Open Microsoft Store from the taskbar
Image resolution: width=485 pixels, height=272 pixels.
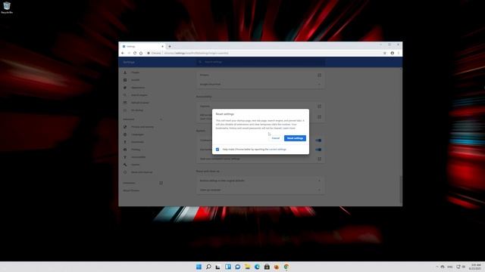[x=267, y=267]
